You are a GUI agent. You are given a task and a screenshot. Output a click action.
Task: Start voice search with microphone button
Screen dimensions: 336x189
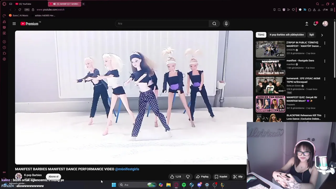[226, 24]
